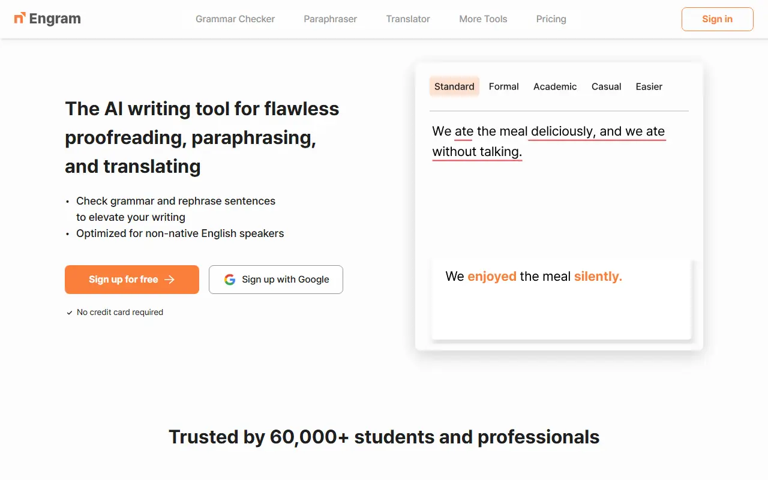Click the Engram wordmark text
Viewport: 768px width, 480px height.
click(x=55, y=19)
